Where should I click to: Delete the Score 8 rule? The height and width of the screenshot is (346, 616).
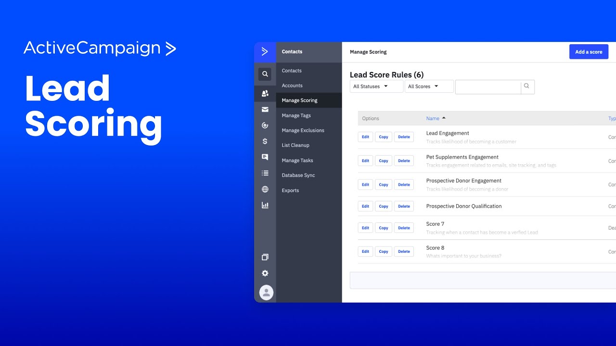[404, 251]
